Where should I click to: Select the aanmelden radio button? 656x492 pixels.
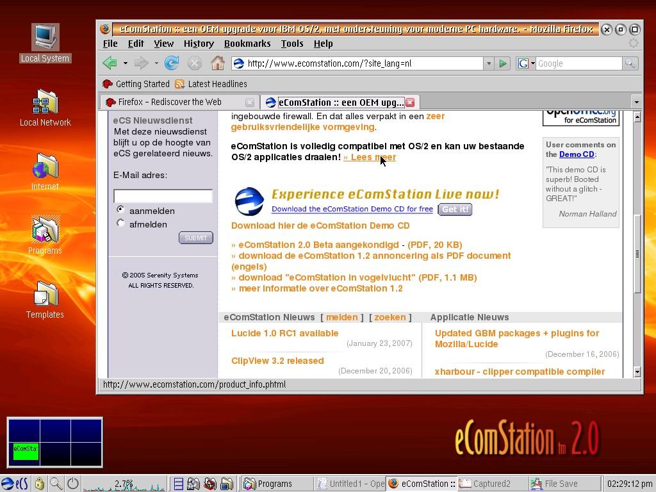point(120,209)
